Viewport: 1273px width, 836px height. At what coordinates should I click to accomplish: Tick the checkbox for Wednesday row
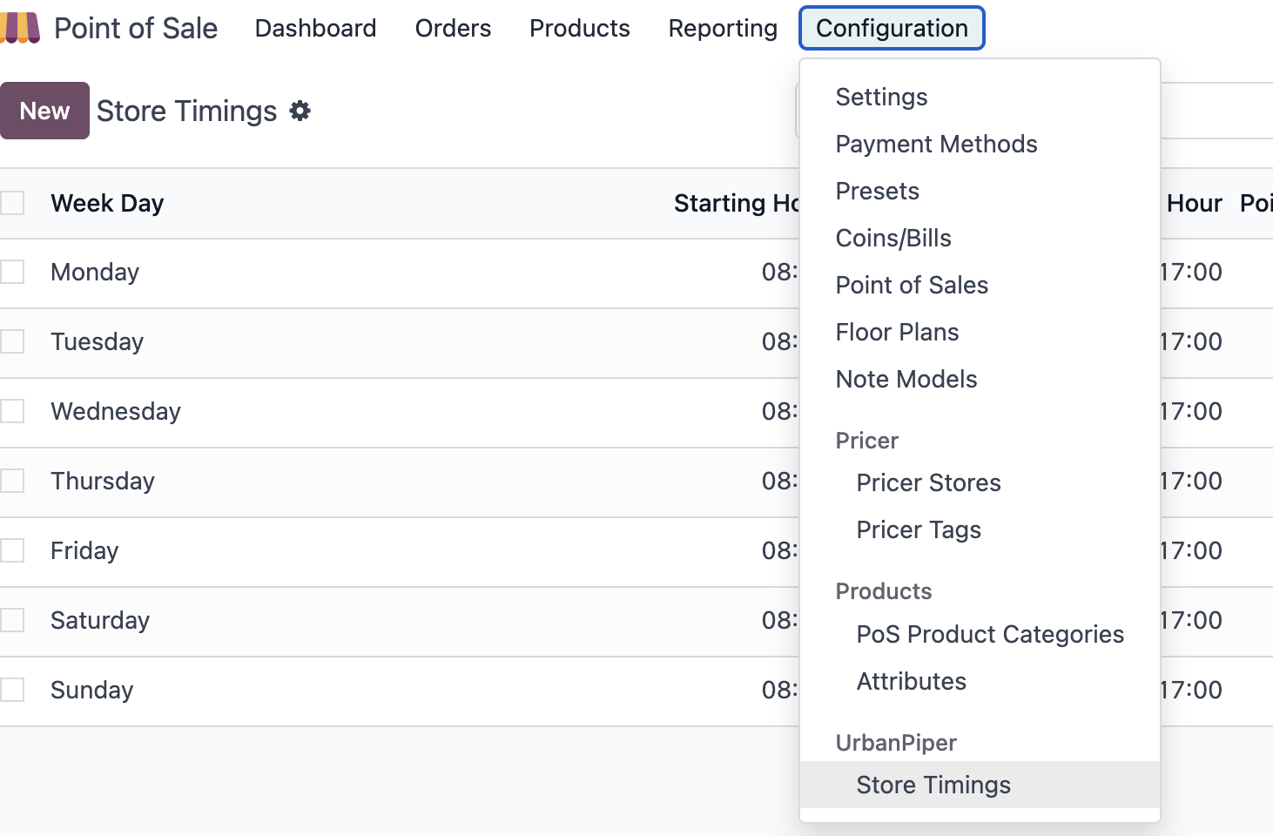[x=12, y=411]
